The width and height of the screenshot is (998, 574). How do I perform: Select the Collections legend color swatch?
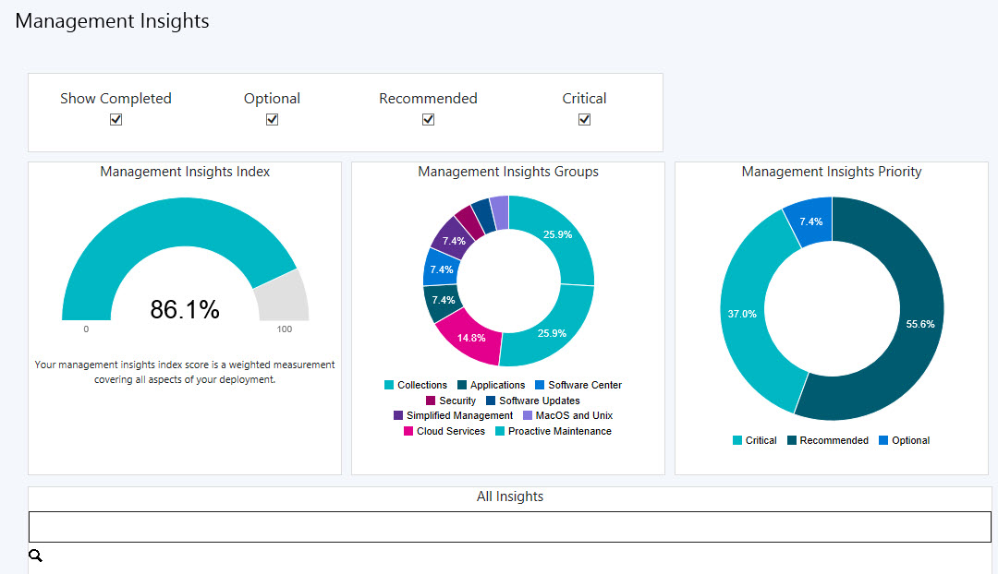389,385
